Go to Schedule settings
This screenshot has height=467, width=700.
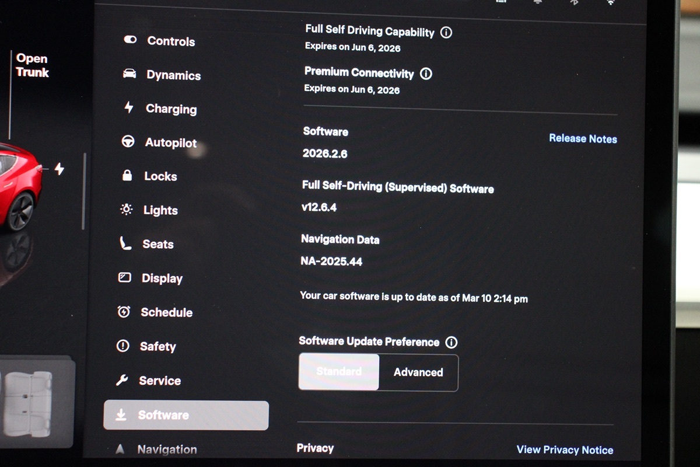166,312
